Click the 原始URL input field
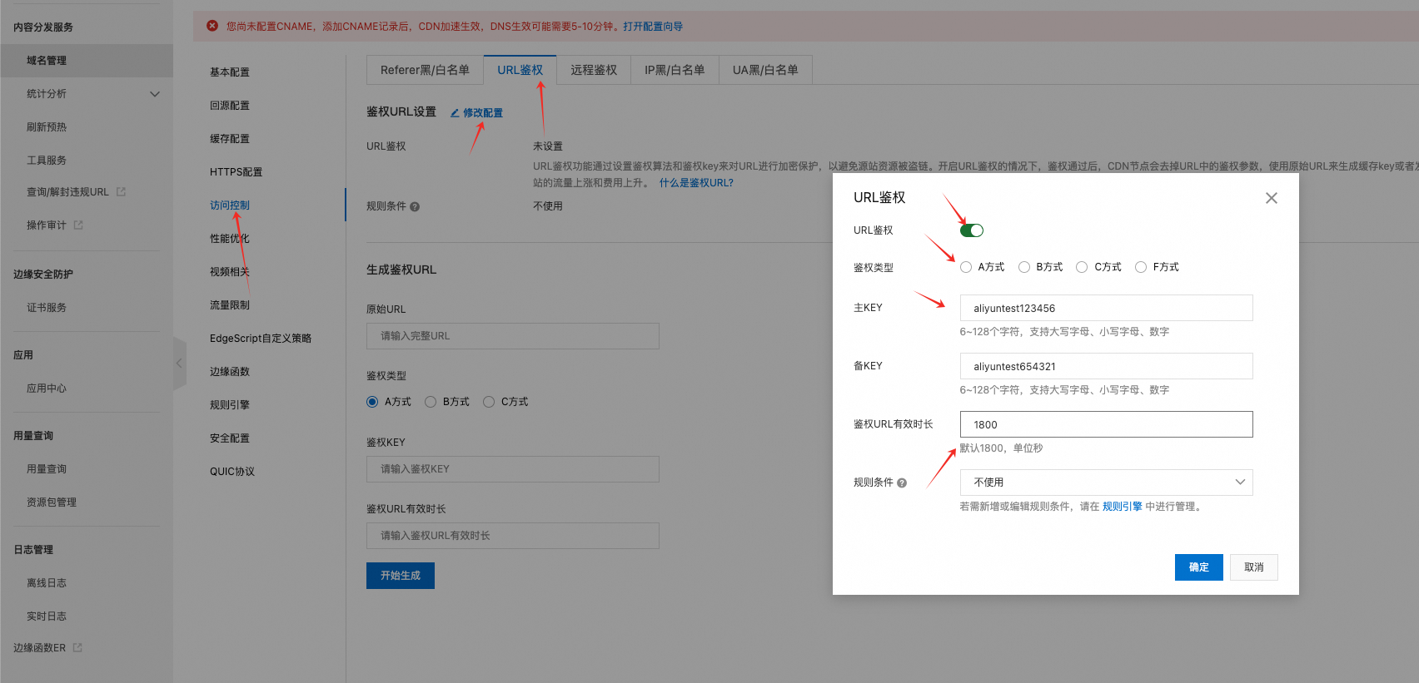This screenshot has height=683, width=1419. click(513, 336)
